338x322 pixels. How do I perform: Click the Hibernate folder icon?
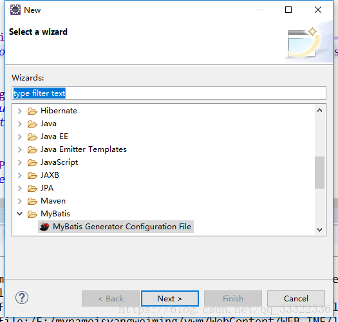32,111
